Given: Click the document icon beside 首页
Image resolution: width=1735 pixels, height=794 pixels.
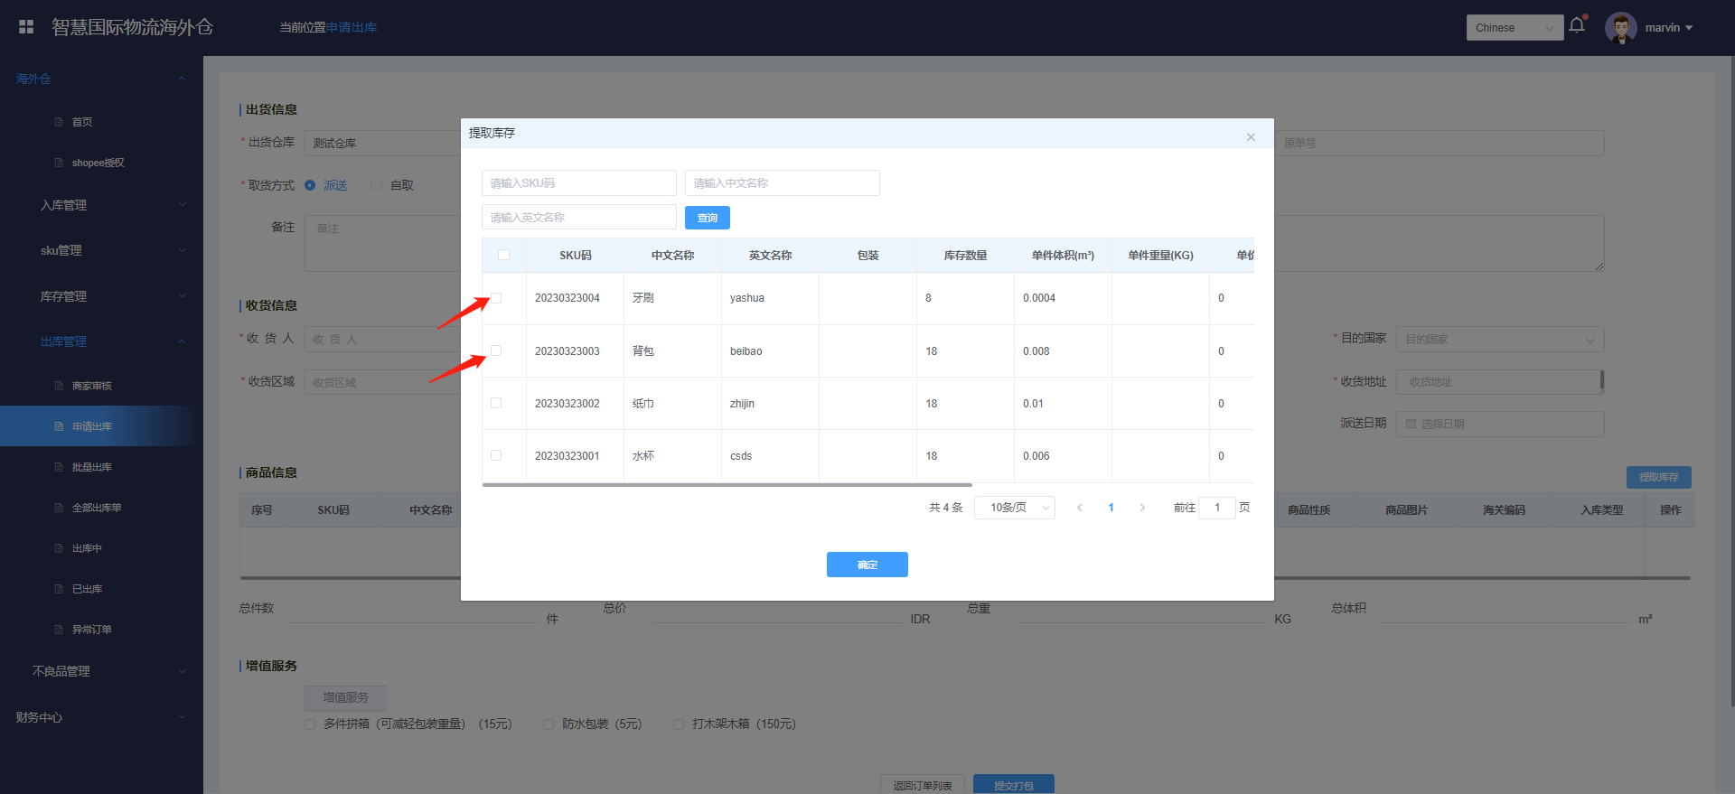Looking at the screenshot, I should tap(59, 122).
